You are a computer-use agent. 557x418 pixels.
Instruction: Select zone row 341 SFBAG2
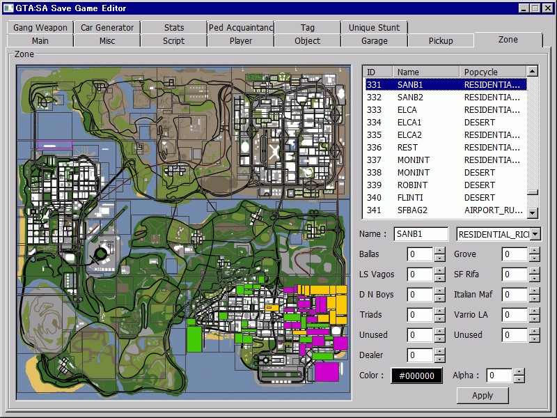[446, 210]
